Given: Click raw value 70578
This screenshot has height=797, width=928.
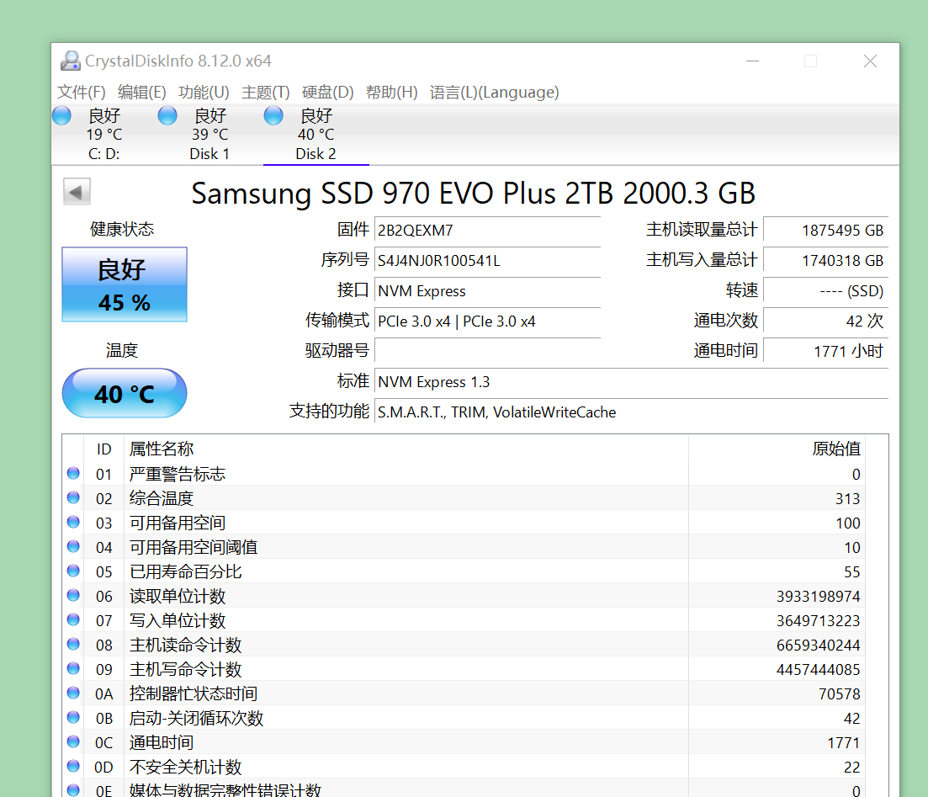Looking at the screenshot, I should 839,693.
